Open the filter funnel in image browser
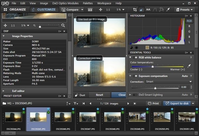Viewport: 199px width, 136px height. click(76, 104)
